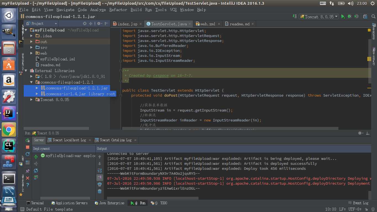Screen dimensions: 377x212
Task: Toggle soft-wrap in console output
Action: click(x=100, y=170)
